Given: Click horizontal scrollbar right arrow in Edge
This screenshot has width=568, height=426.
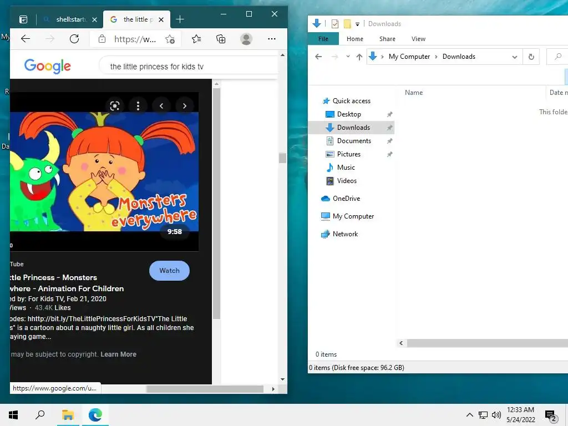Looking at the screenshot, I should [273, 389].
